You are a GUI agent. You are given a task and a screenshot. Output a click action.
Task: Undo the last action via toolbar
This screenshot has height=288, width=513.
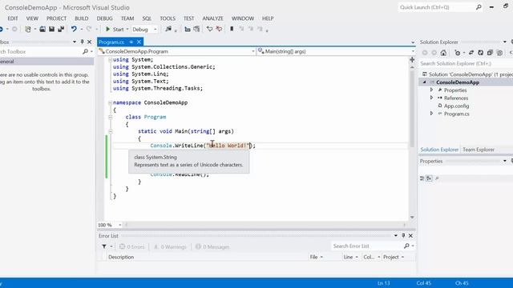click(x=74, y=29)
